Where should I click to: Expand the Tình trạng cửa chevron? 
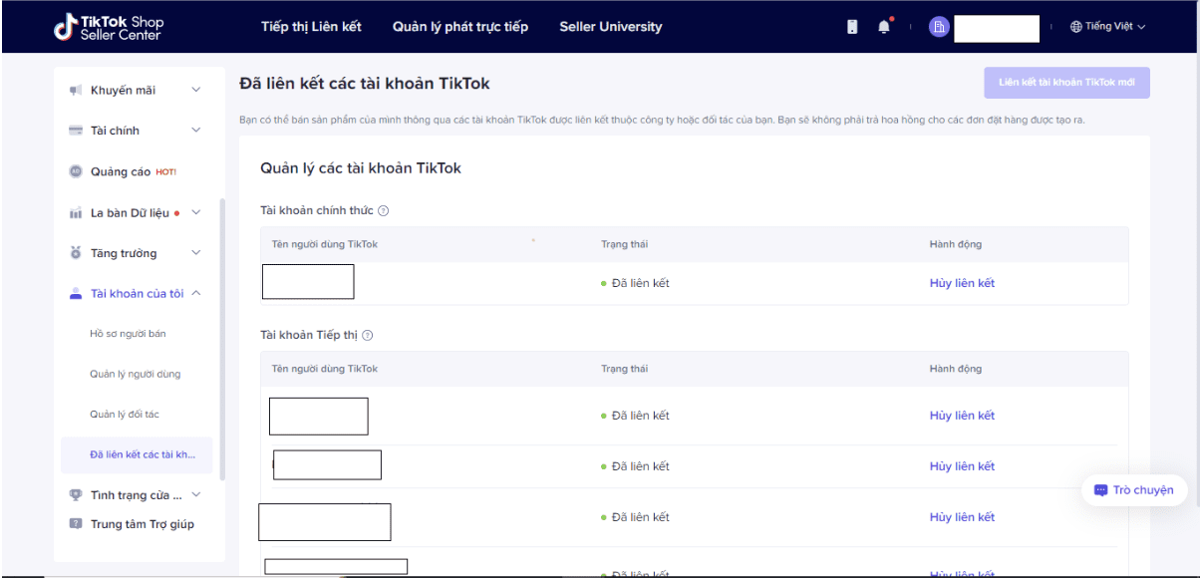click(x=196, y=494)
